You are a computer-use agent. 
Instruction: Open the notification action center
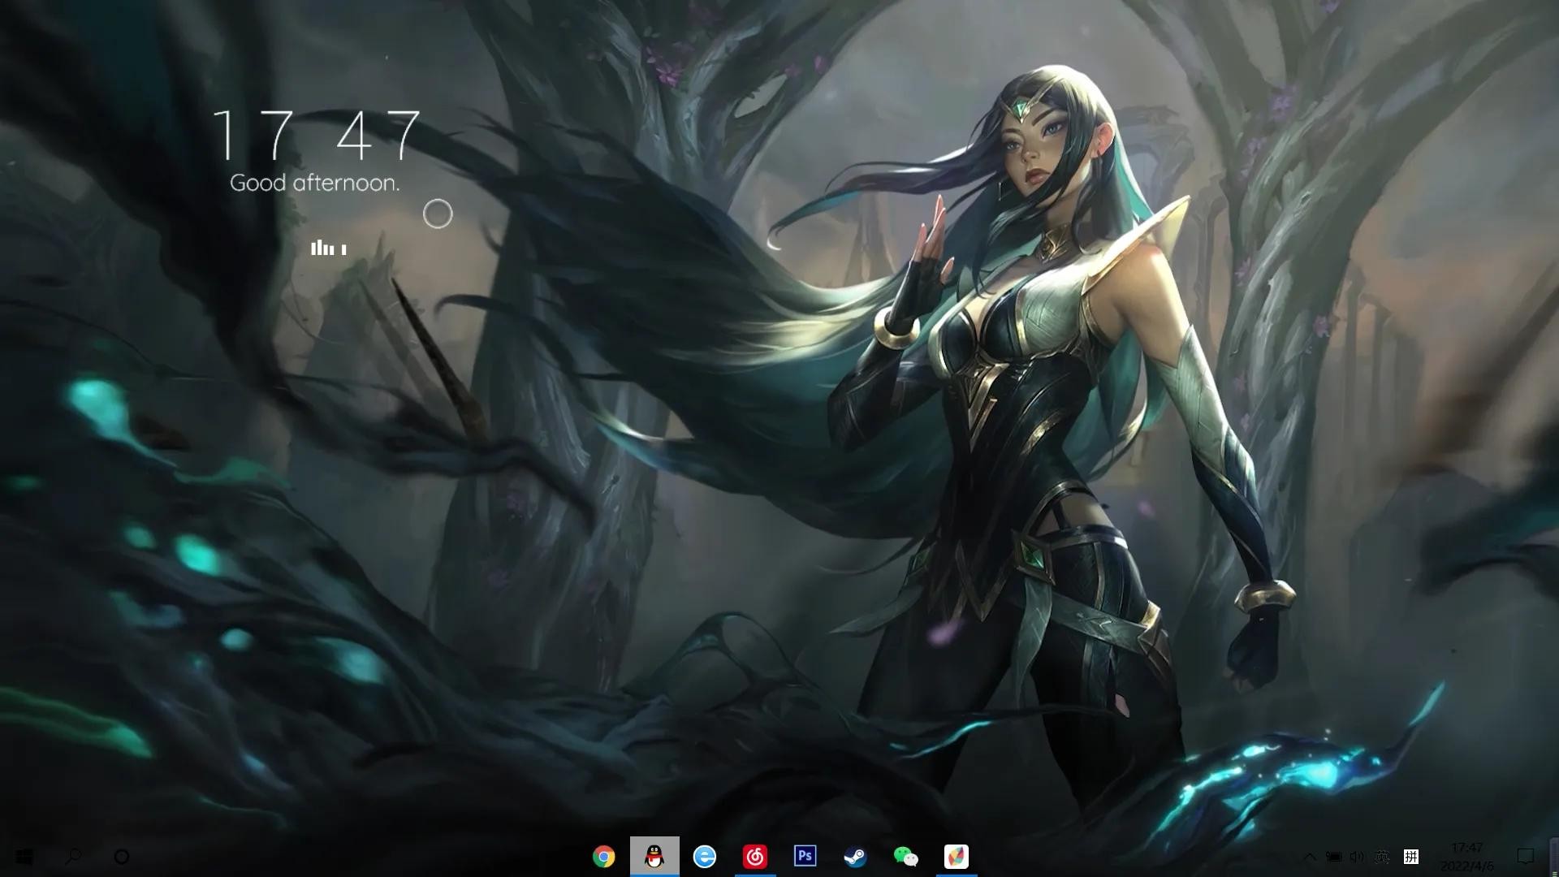pos(1525,857)
